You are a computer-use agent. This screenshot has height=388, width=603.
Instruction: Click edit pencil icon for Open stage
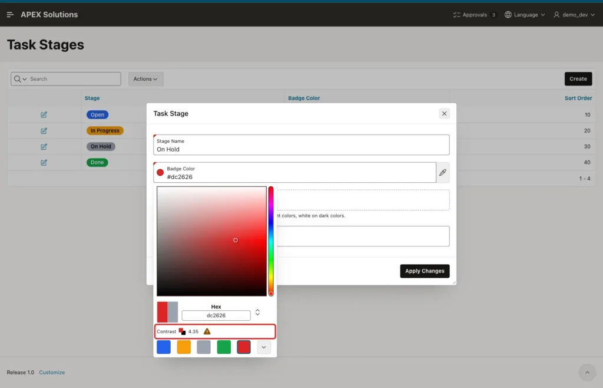(x=44, y=115)
